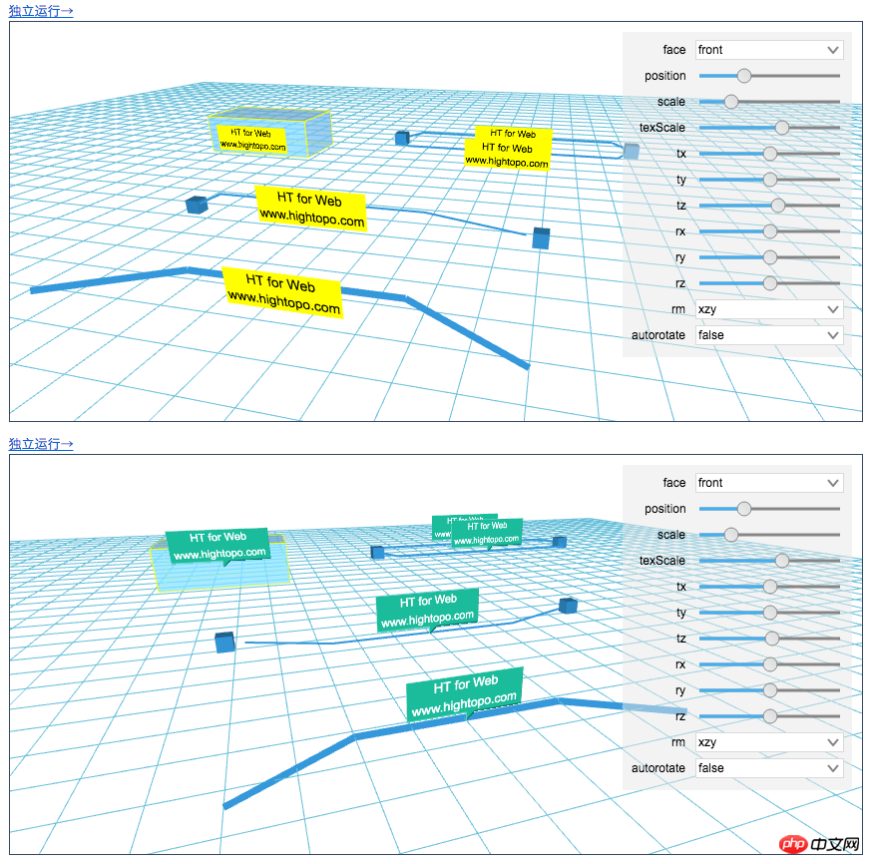Image resolution: width=870 pixels, height=864 pixels.
Task: Click green label on thick line, bottom scene
Action: tap(464, 693)
